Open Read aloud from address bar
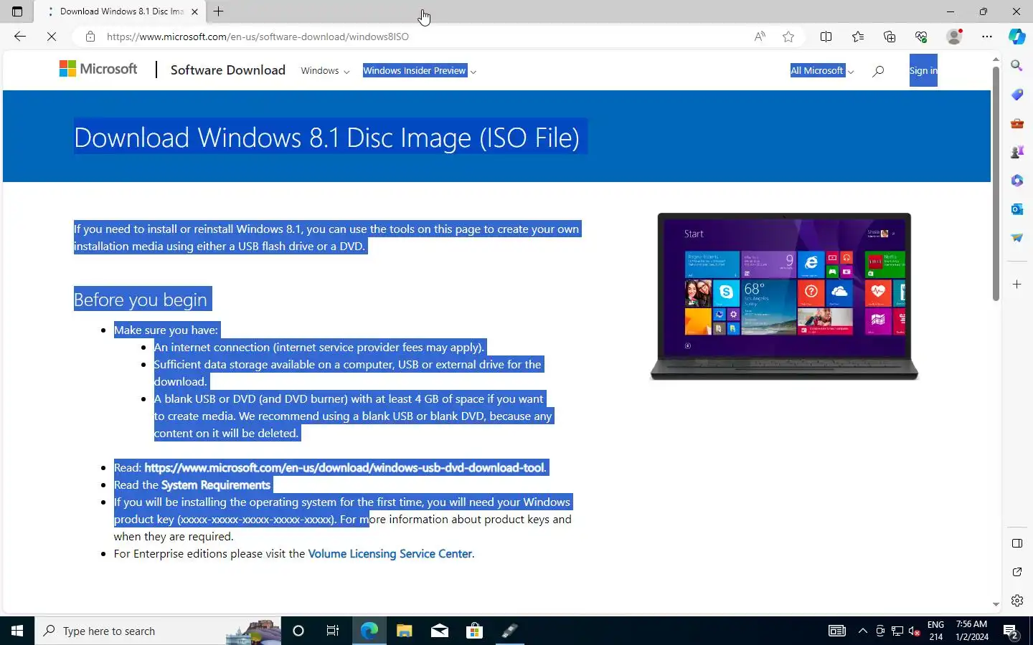 [760, 37]
